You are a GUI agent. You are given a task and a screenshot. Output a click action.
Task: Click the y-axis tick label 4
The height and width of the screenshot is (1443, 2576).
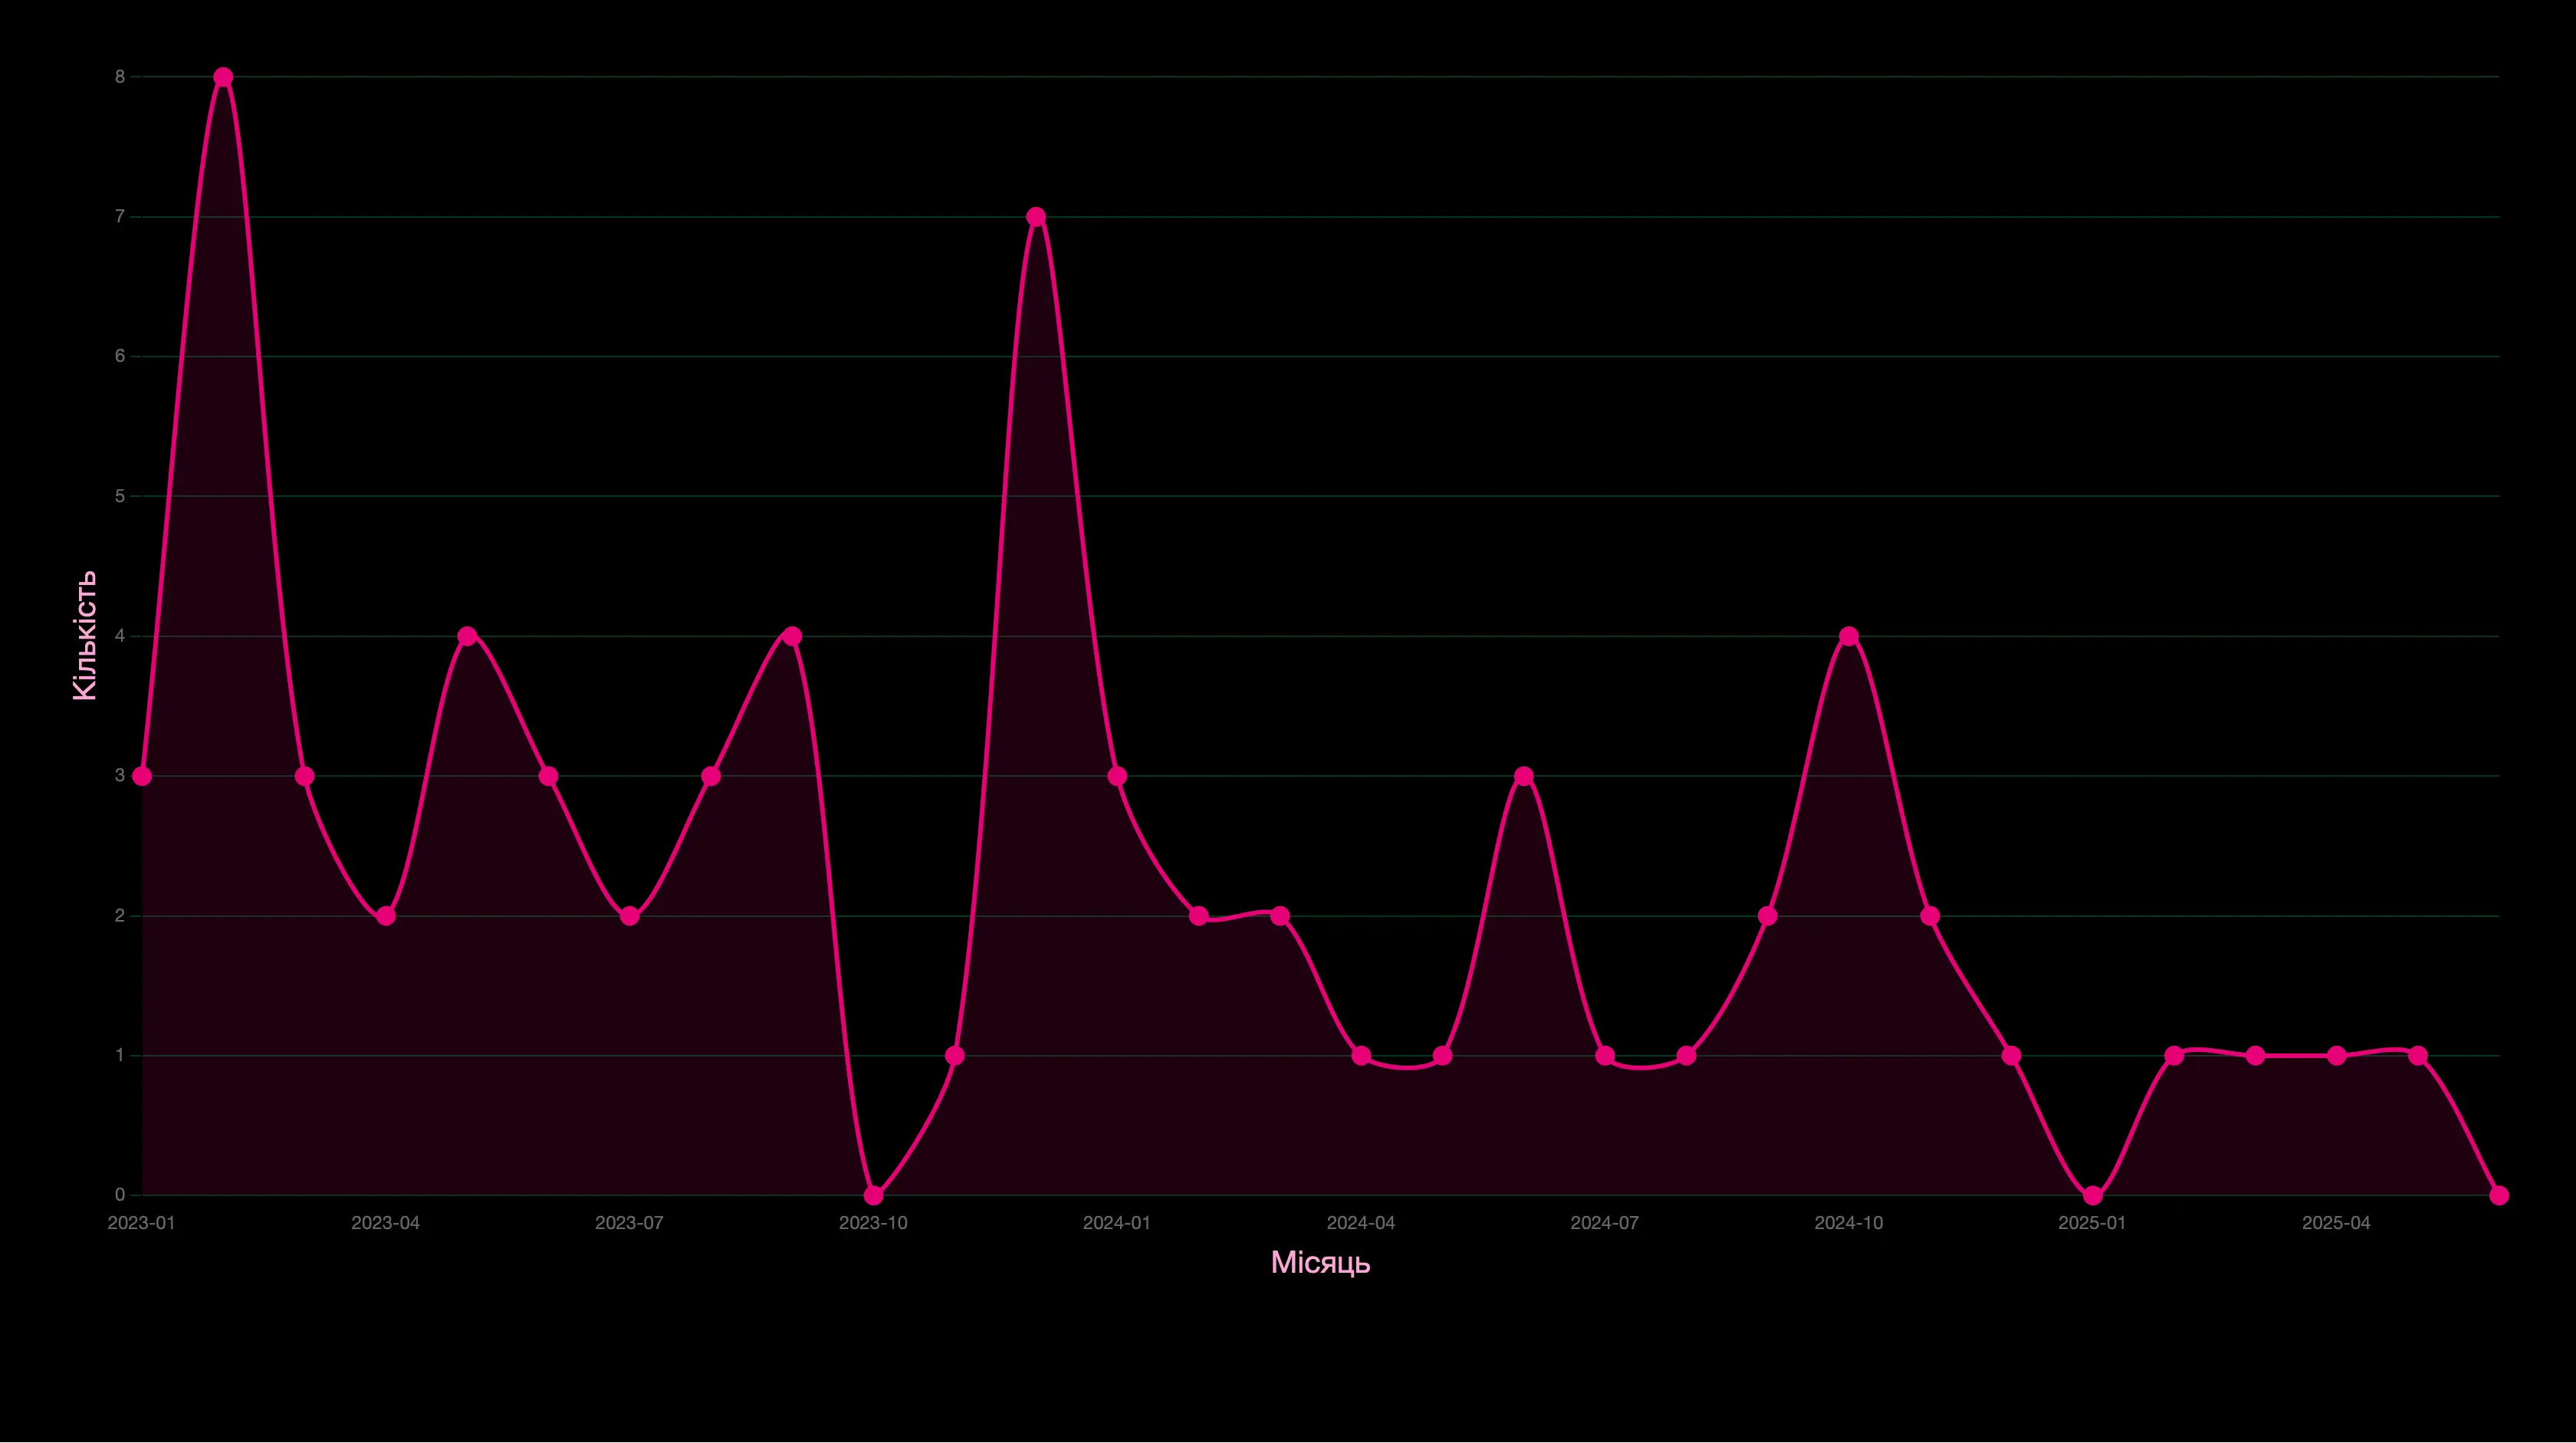(x=120, y=636)
